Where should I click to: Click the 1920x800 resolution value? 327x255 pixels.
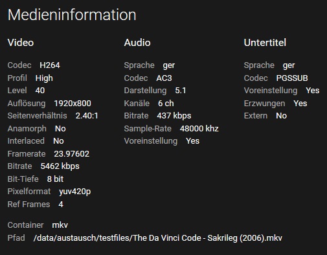click(73, 104)
